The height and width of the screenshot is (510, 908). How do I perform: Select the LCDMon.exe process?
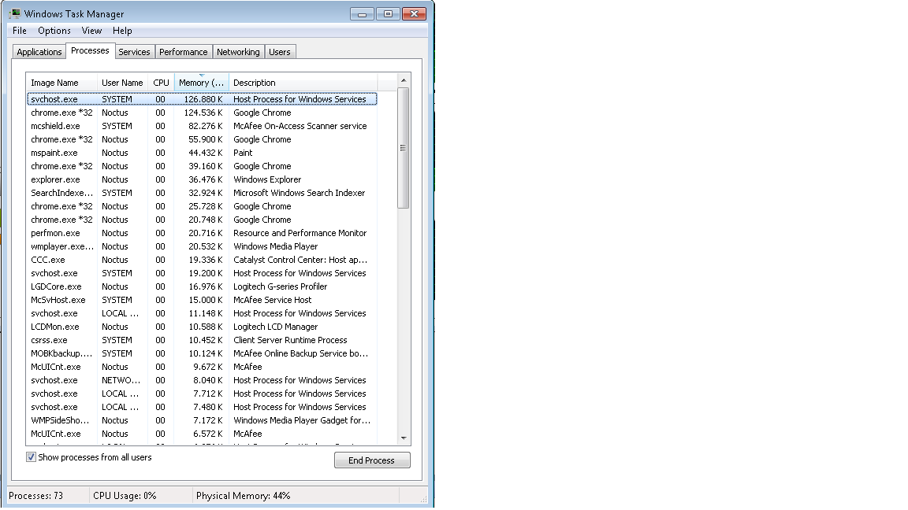click(202, 327)
